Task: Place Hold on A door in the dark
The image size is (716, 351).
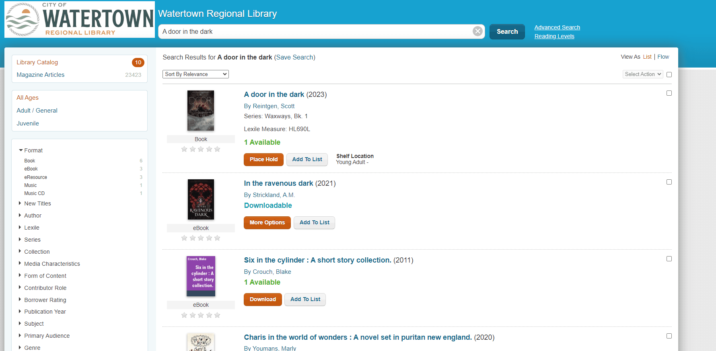Action: [263, 159]
